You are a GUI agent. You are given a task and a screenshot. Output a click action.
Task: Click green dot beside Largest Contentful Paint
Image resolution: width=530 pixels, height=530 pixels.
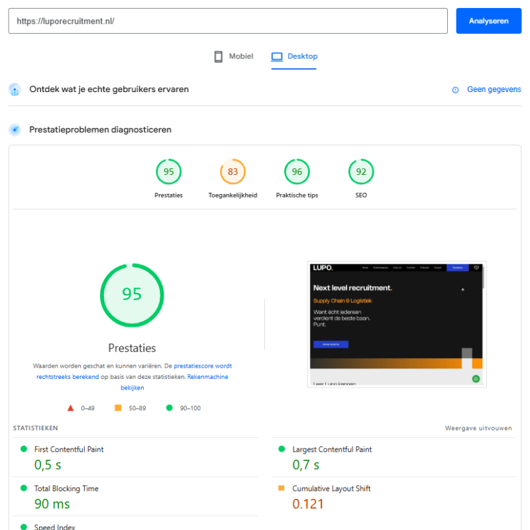click(282, 449)
